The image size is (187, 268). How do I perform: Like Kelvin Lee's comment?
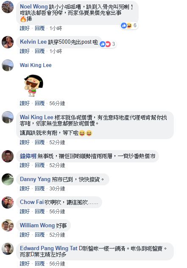point(25,51)
